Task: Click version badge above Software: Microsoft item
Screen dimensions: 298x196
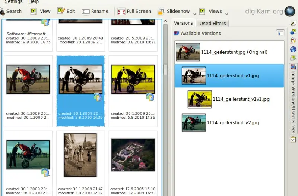Action: click(x=45, y=22)
